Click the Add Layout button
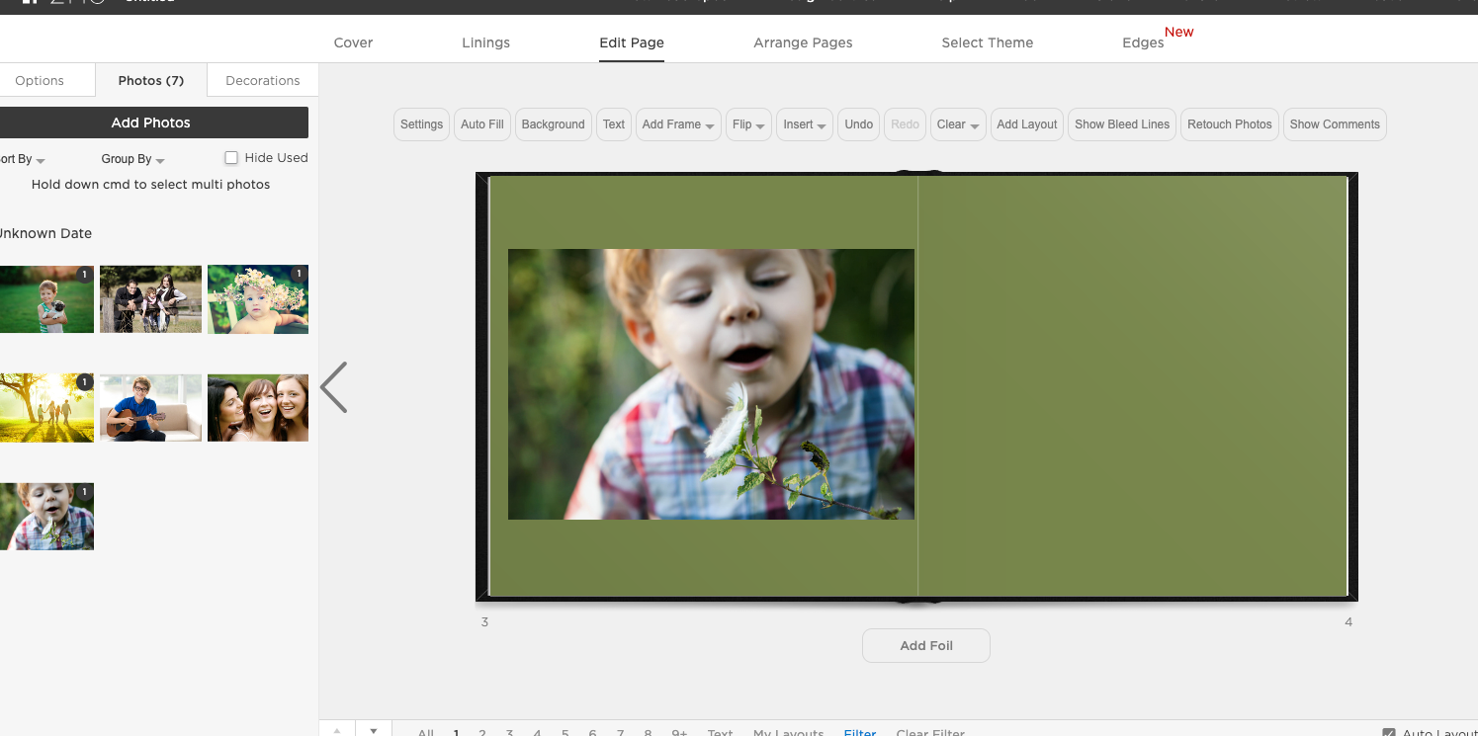This screenshot has width=1478, height=736. pos(1027,124)
